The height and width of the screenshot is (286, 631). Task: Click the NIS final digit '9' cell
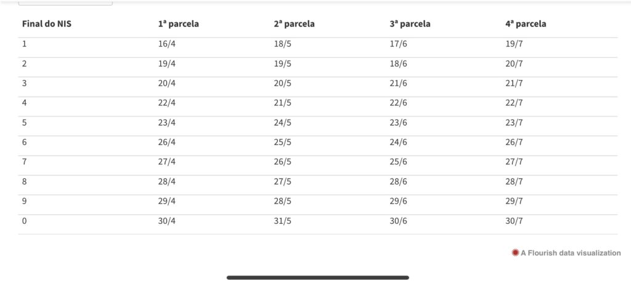tap(25, 201)
